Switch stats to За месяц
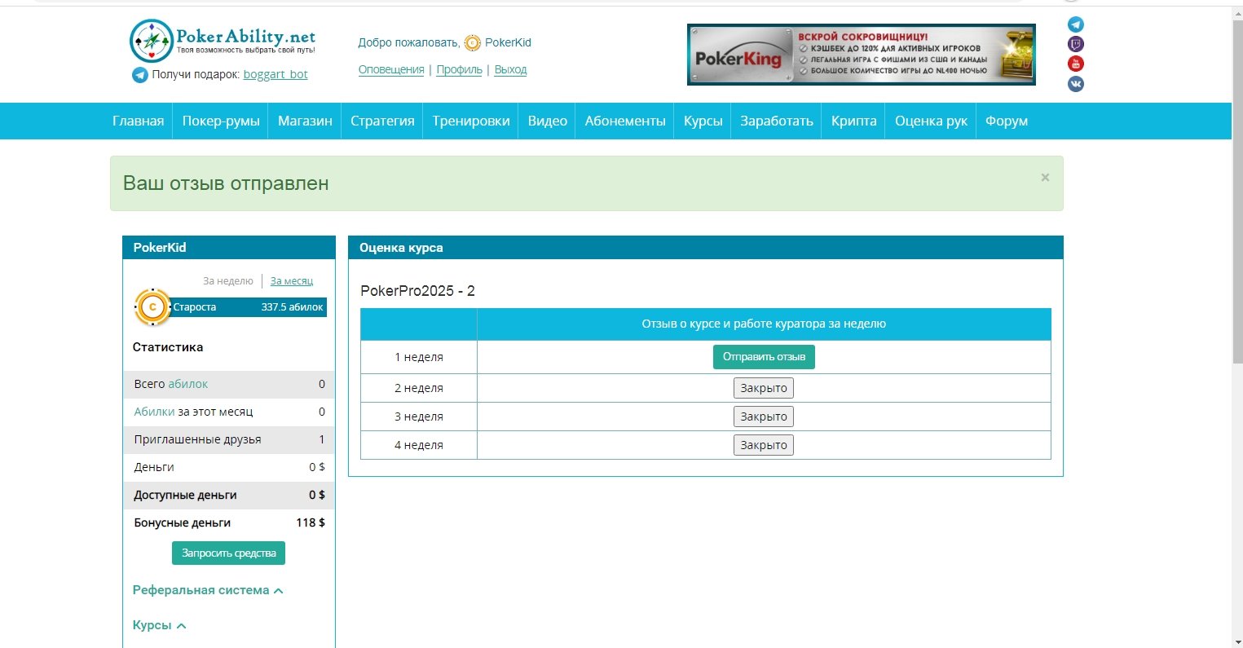 click(292, 281)
